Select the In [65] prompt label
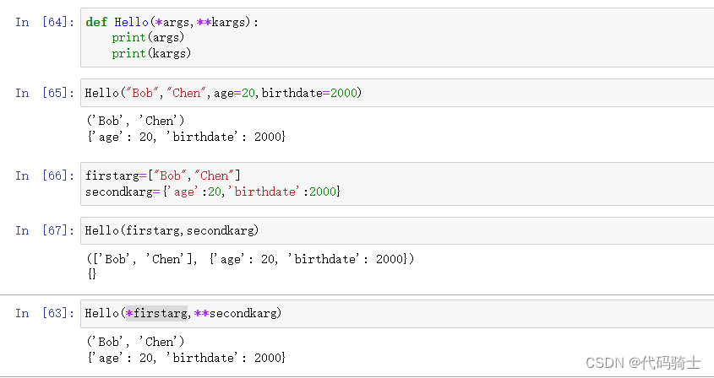 click(45, 94)
